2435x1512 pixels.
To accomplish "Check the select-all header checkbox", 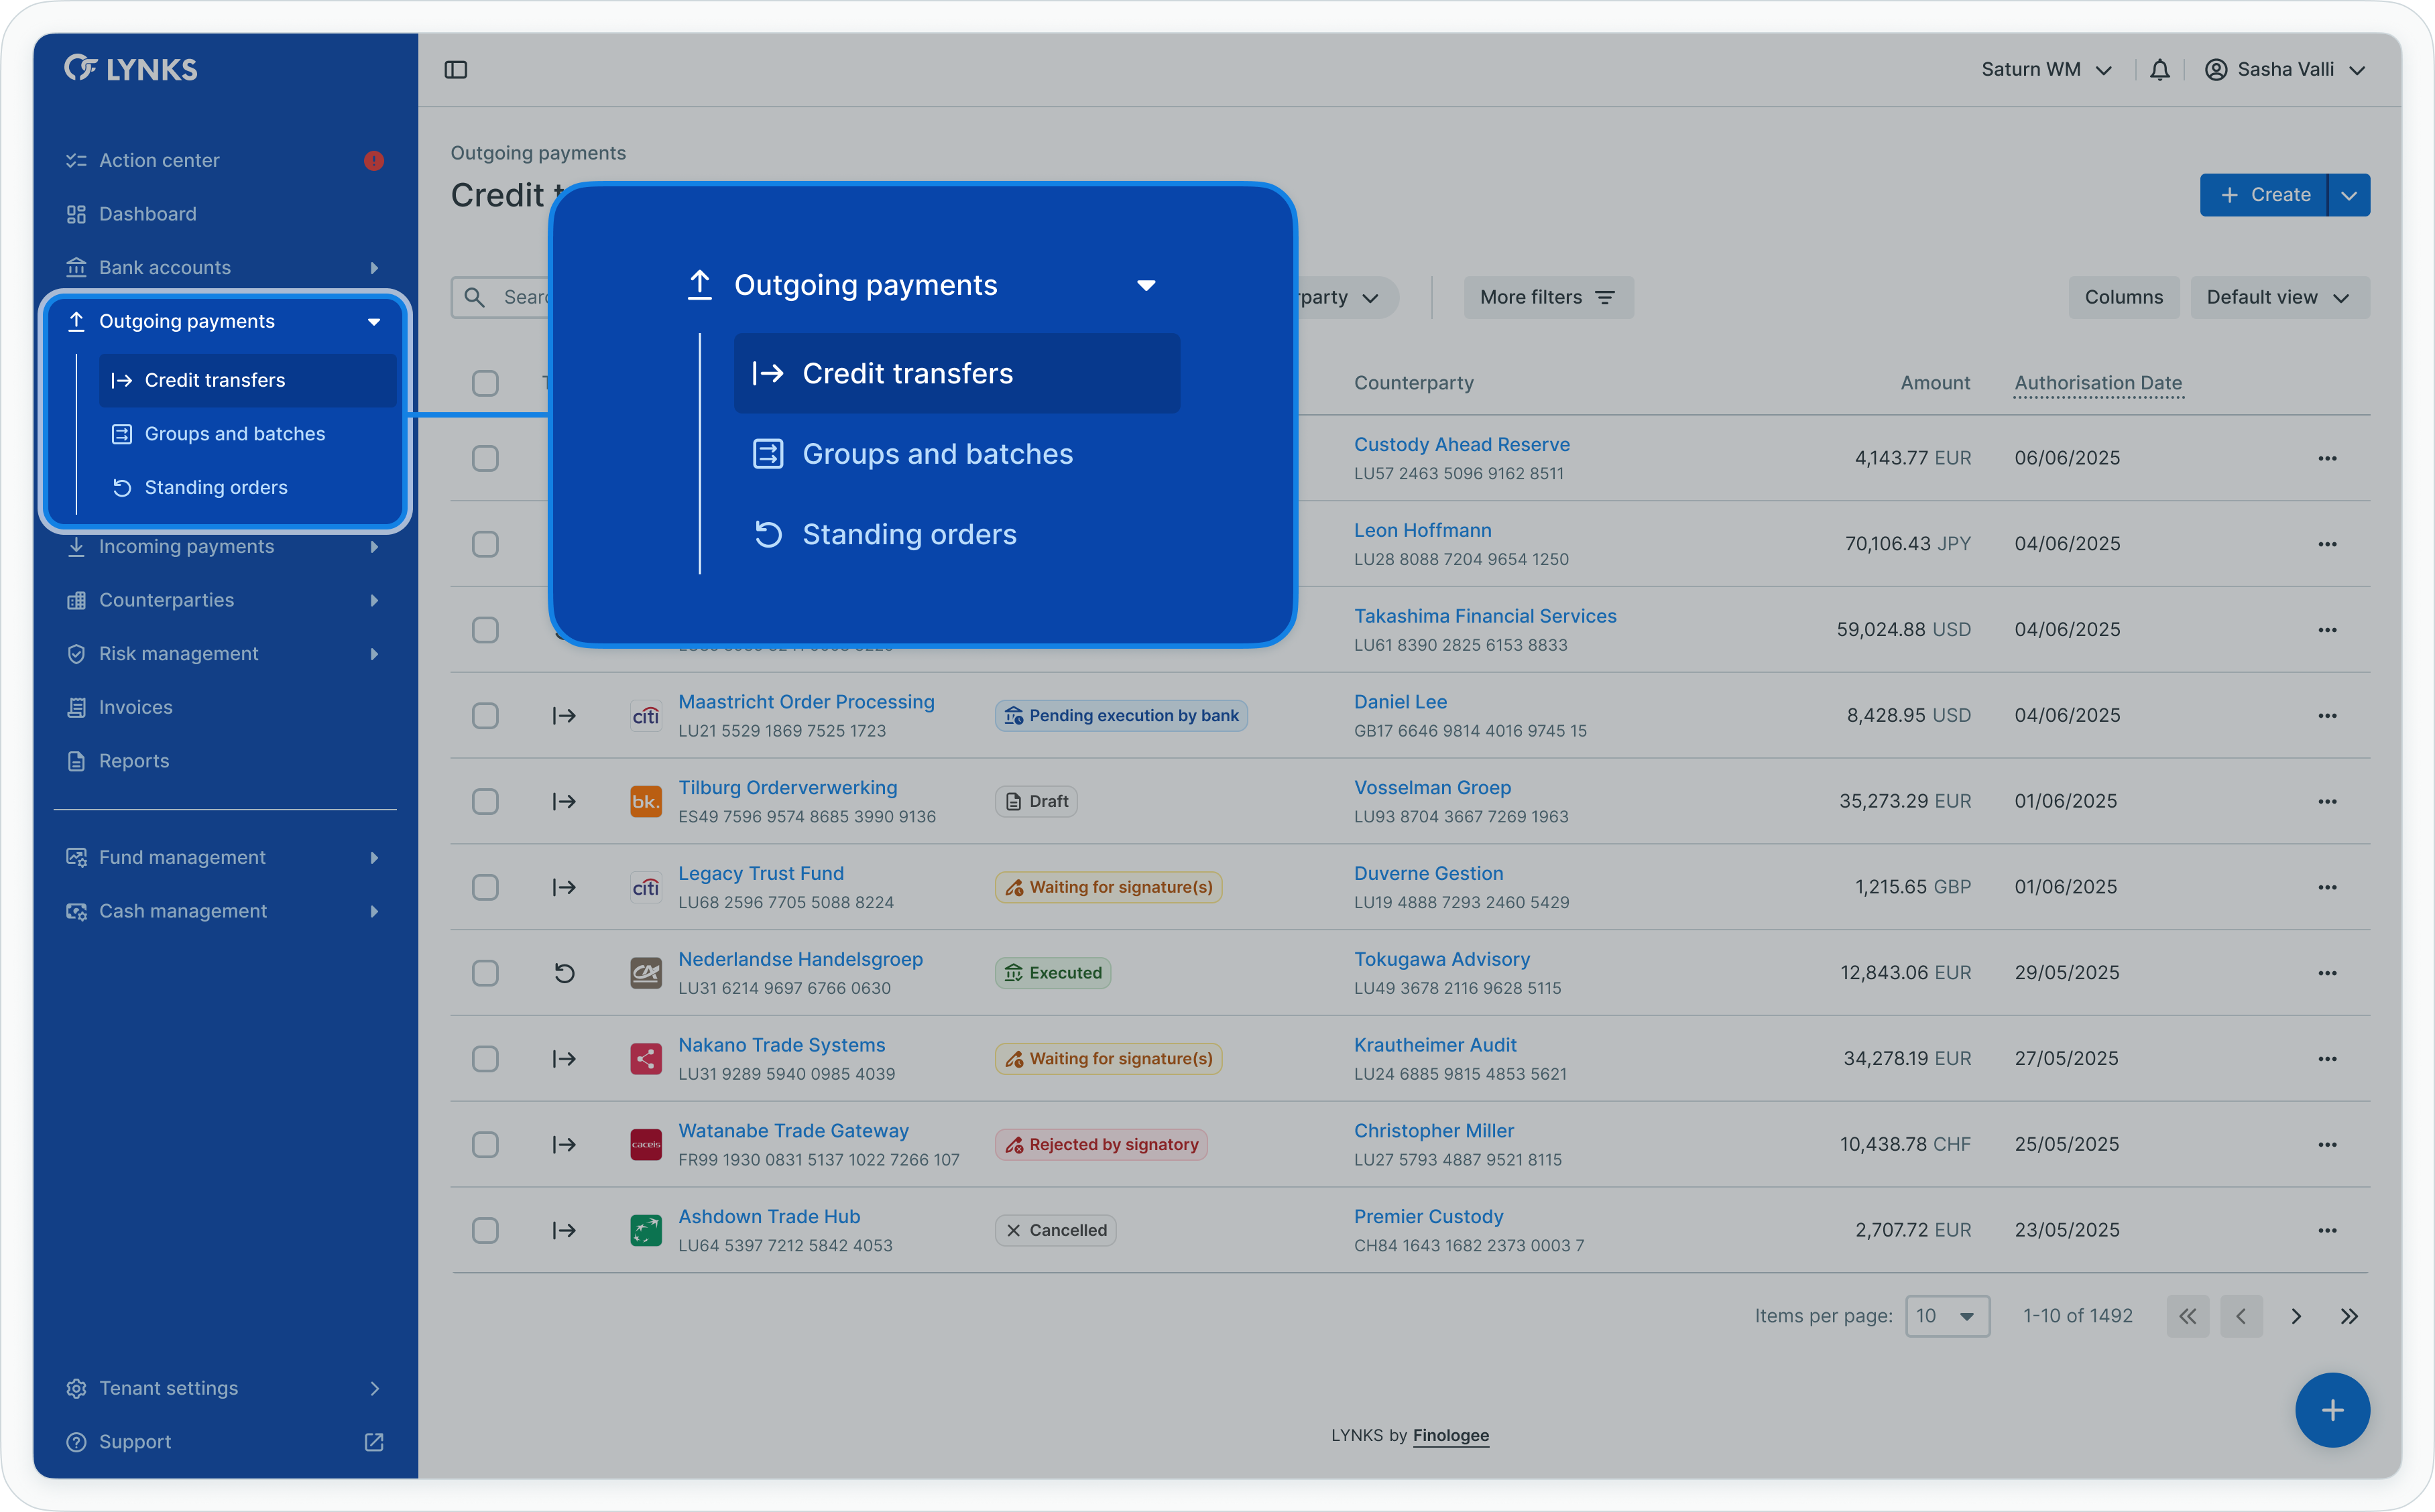I will (x=485, y=383).
